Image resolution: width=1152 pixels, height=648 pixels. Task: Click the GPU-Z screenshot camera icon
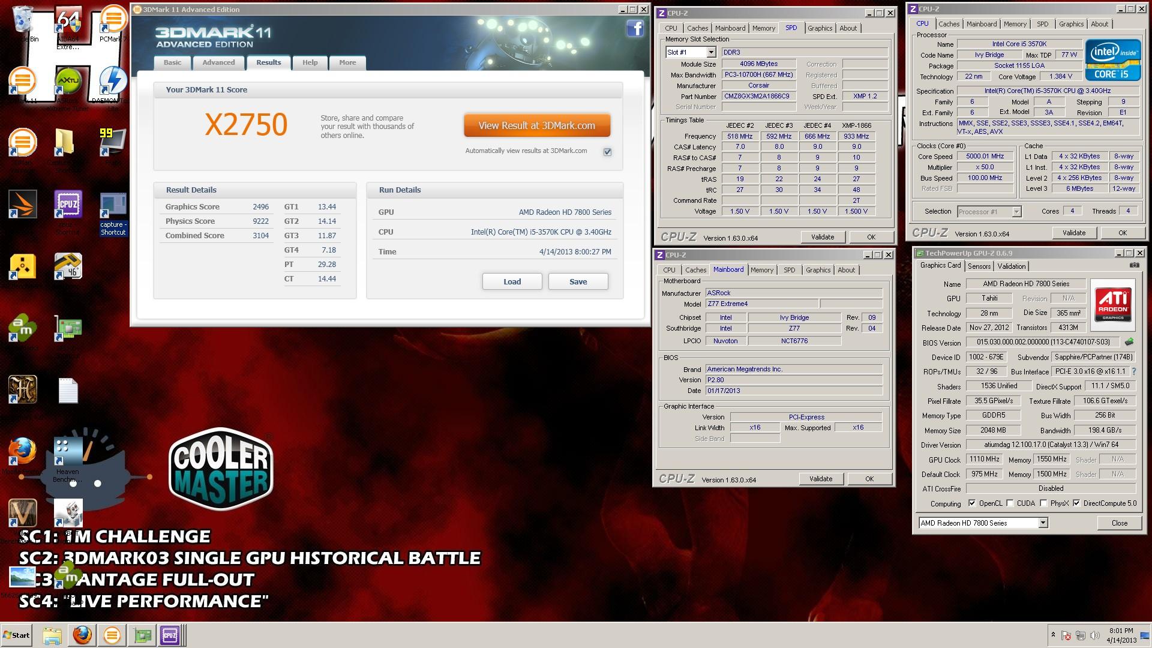click(1134, 265)
